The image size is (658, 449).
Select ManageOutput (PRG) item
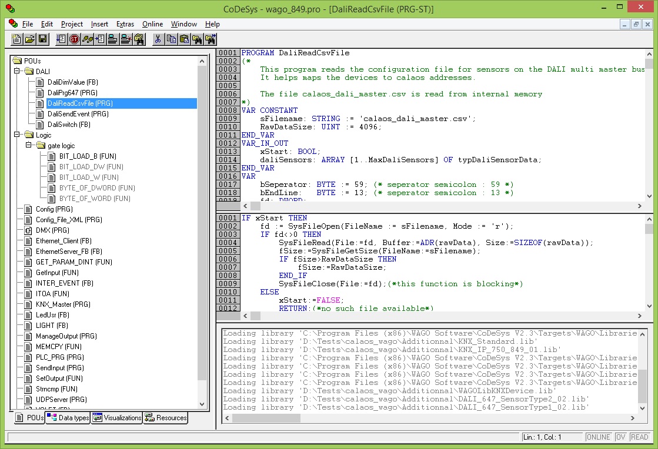point(66,336)
